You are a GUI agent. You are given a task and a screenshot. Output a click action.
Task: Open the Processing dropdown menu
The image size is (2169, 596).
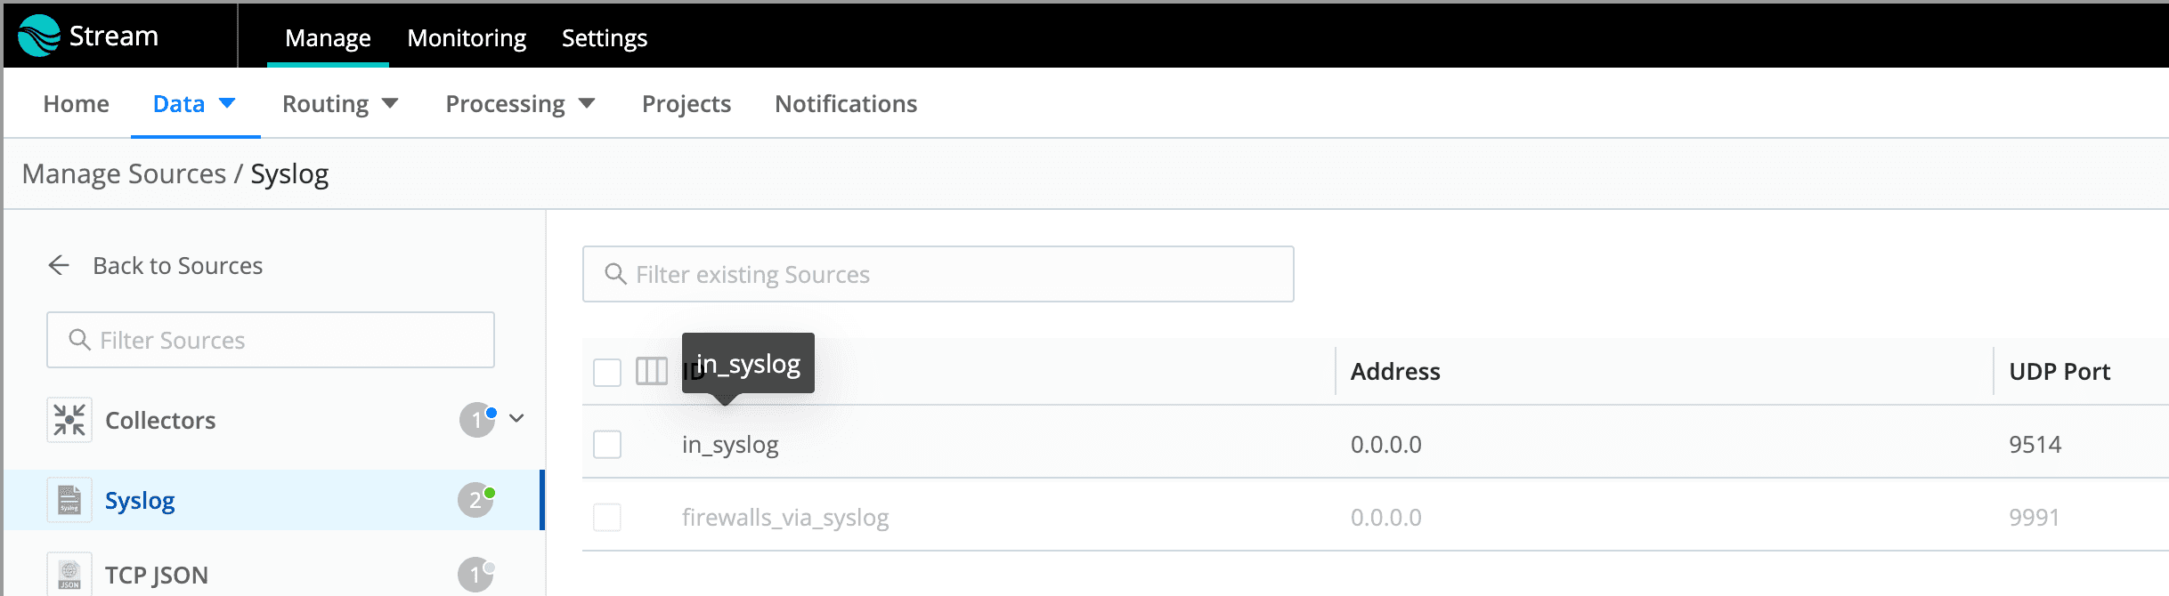pos(520,104)
